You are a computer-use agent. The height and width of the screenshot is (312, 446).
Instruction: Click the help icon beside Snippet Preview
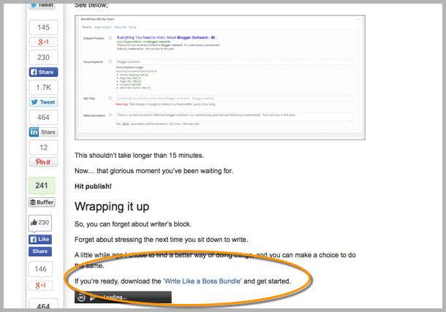pos(110,38)
